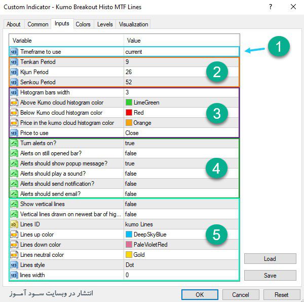Open the Timeframe to use 'current' value dropdown
304x302 pixels.
click(181, 52)
